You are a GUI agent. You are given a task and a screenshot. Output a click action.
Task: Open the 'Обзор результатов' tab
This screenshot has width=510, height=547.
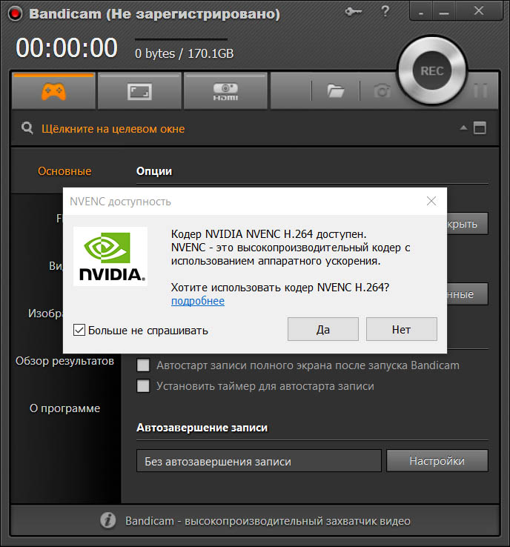point(64,361)
